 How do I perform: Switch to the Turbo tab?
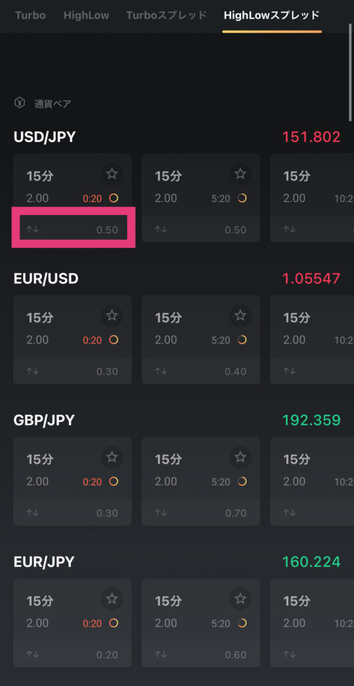(x=30, y=16)
